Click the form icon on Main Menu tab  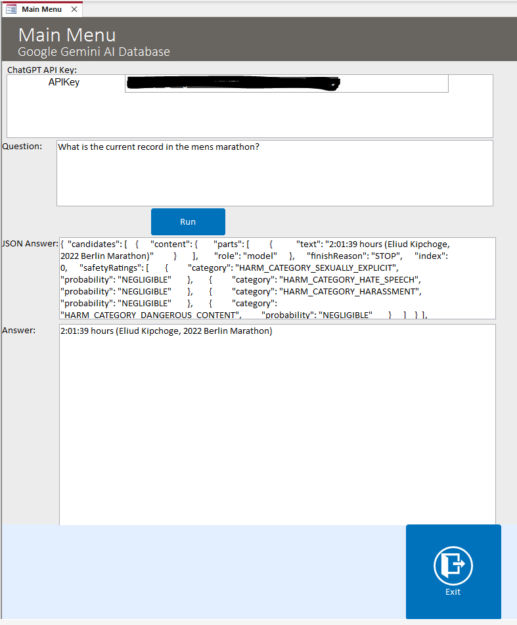click(11, 9)
